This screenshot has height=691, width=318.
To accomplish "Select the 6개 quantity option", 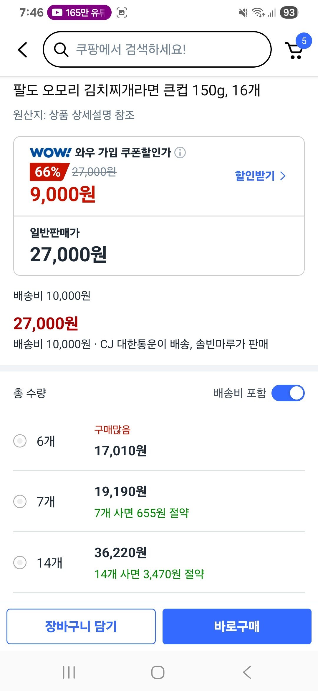I will point(20,441).
